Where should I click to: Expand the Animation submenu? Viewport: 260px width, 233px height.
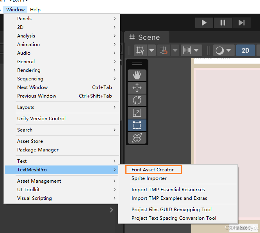pyautogui.click(x=62, y=44)
